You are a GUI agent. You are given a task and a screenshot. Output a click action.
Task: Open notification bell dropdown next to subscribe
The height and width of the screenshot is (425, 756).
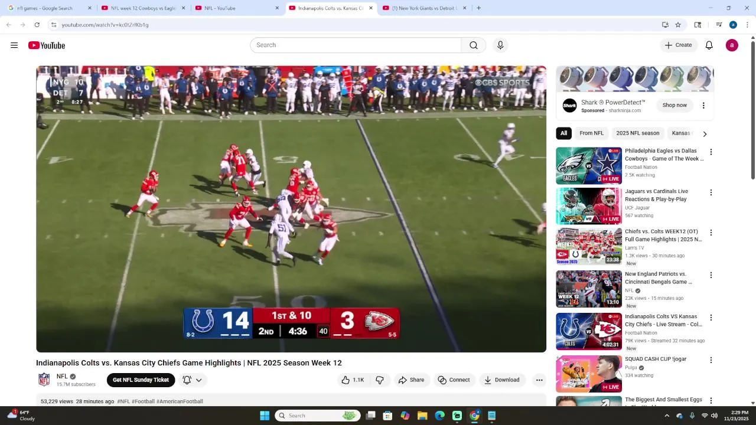(x=193, y=380)
